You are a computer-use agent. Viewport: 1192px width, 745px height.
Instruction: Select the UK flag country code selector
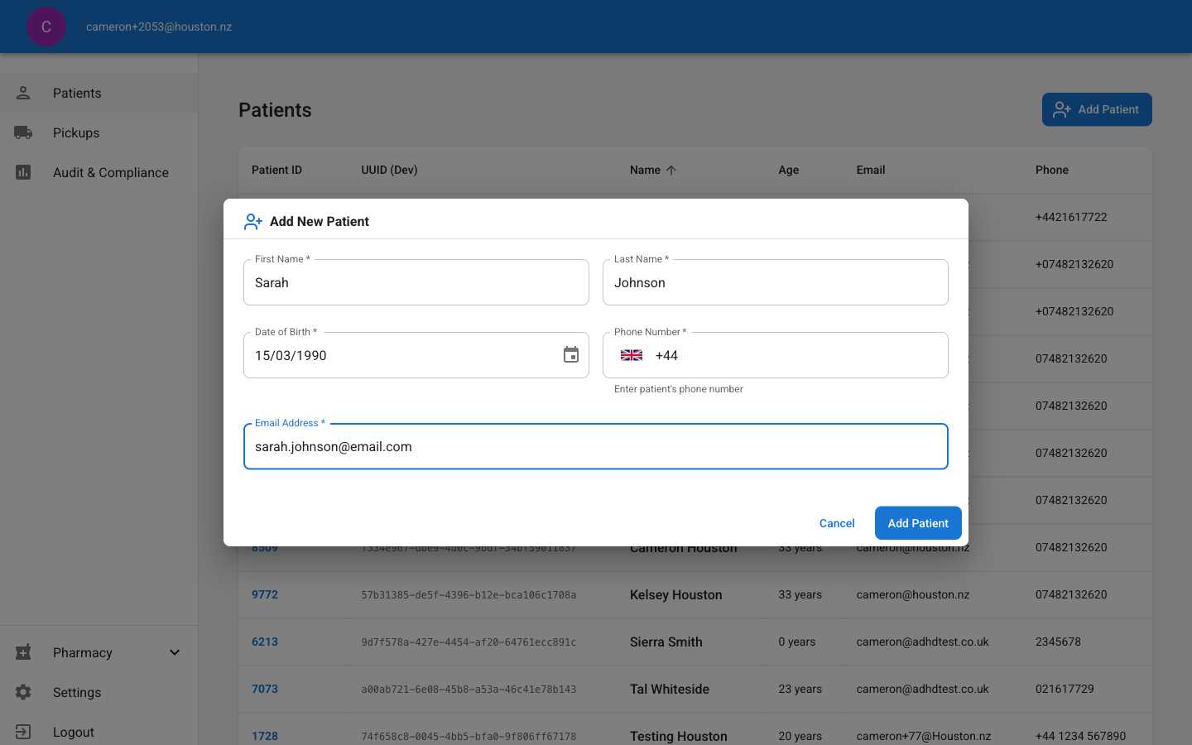(x=632, y=355)
